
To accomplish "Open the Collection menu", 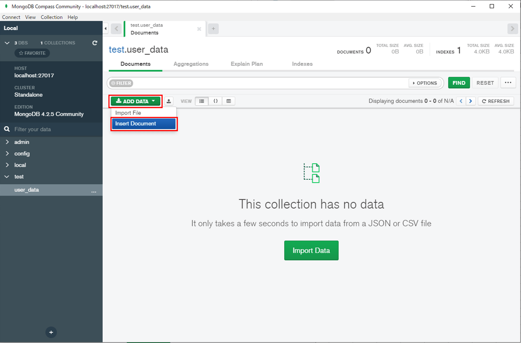I will coord(51,17).
